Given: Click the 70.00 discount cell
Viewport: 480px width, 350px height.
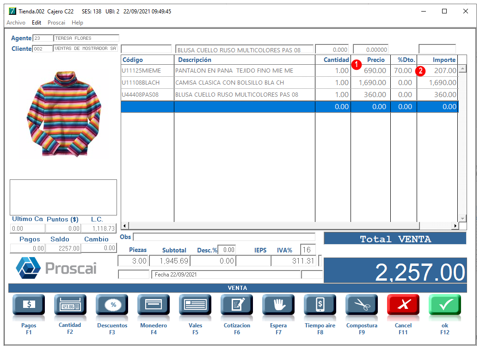Looking at the screenshot, I should pyautogui.click(x=404, y=71).
